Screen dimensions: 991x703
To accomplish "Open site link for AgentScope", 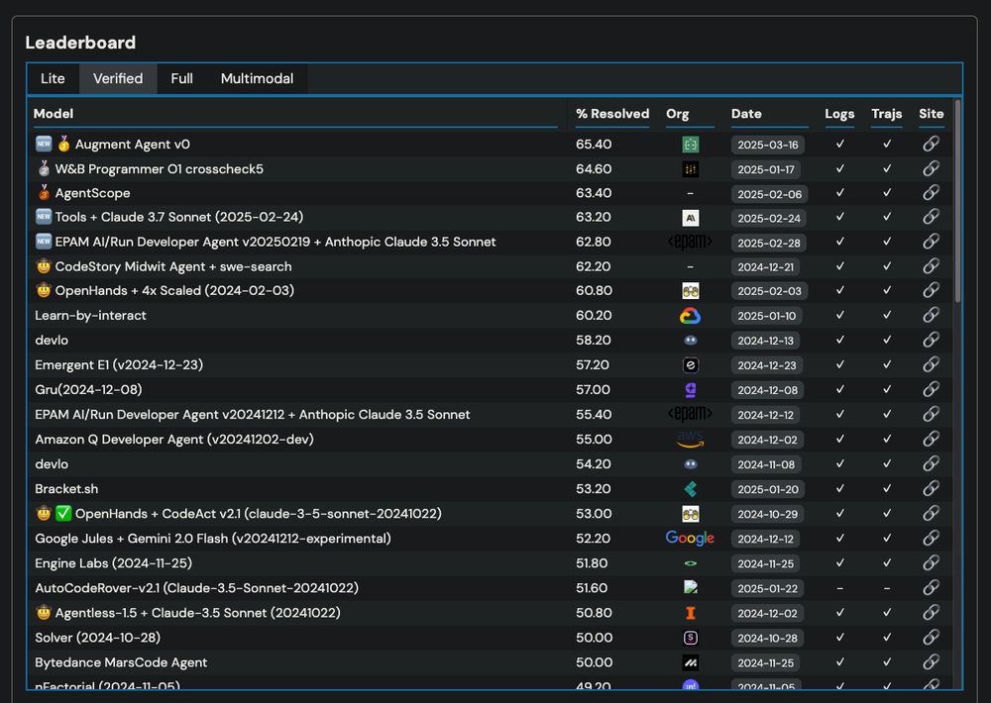I will (x=931, y=193).
